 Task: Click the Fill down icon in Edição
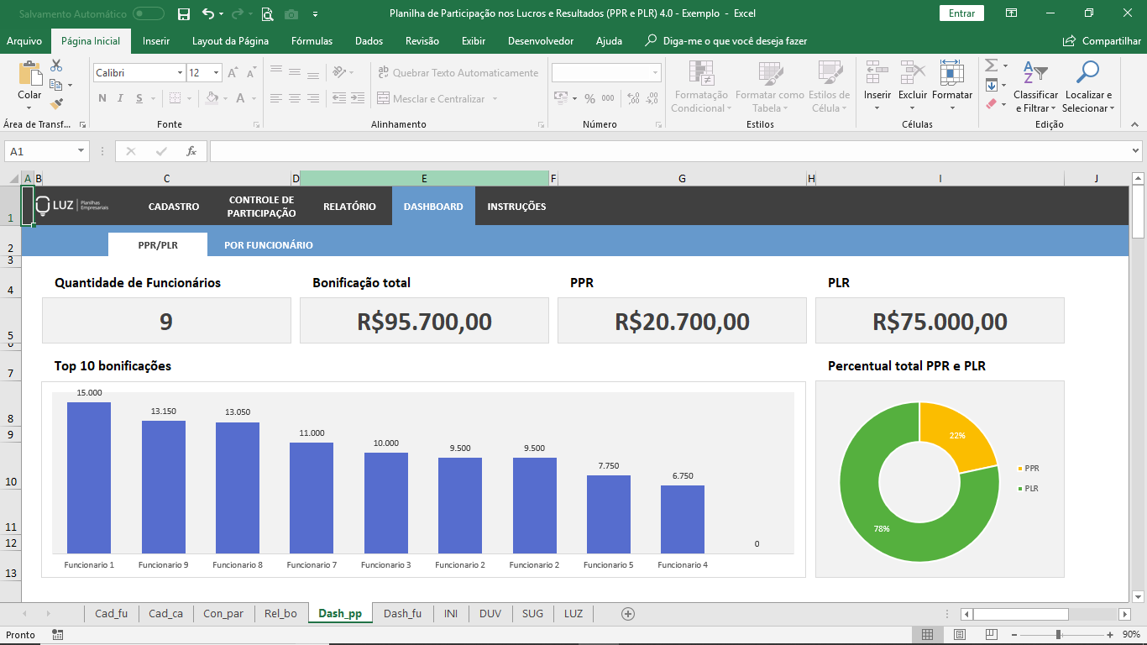click(991, 85)
